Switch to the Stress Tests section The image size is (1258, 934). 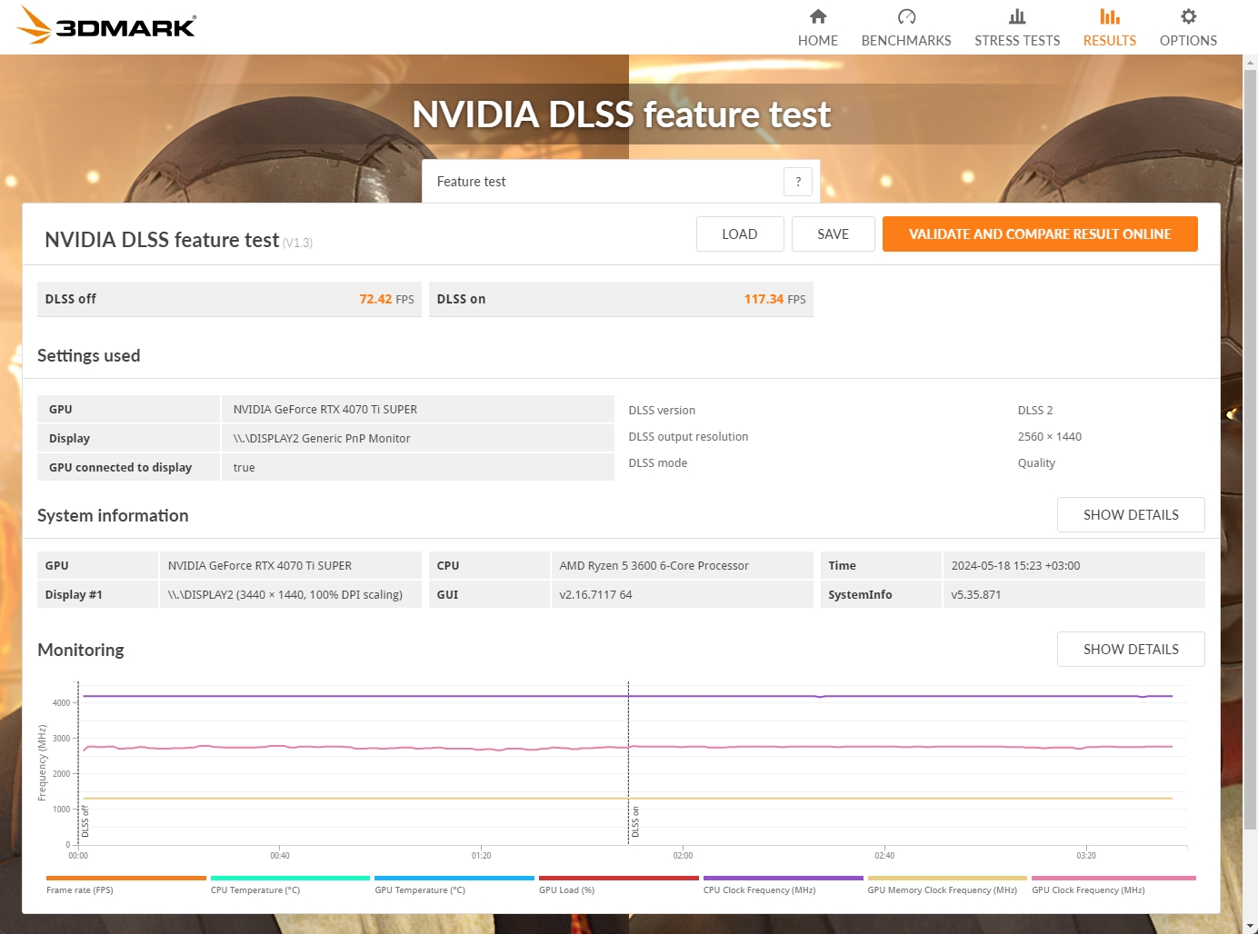coord(1017,27)
